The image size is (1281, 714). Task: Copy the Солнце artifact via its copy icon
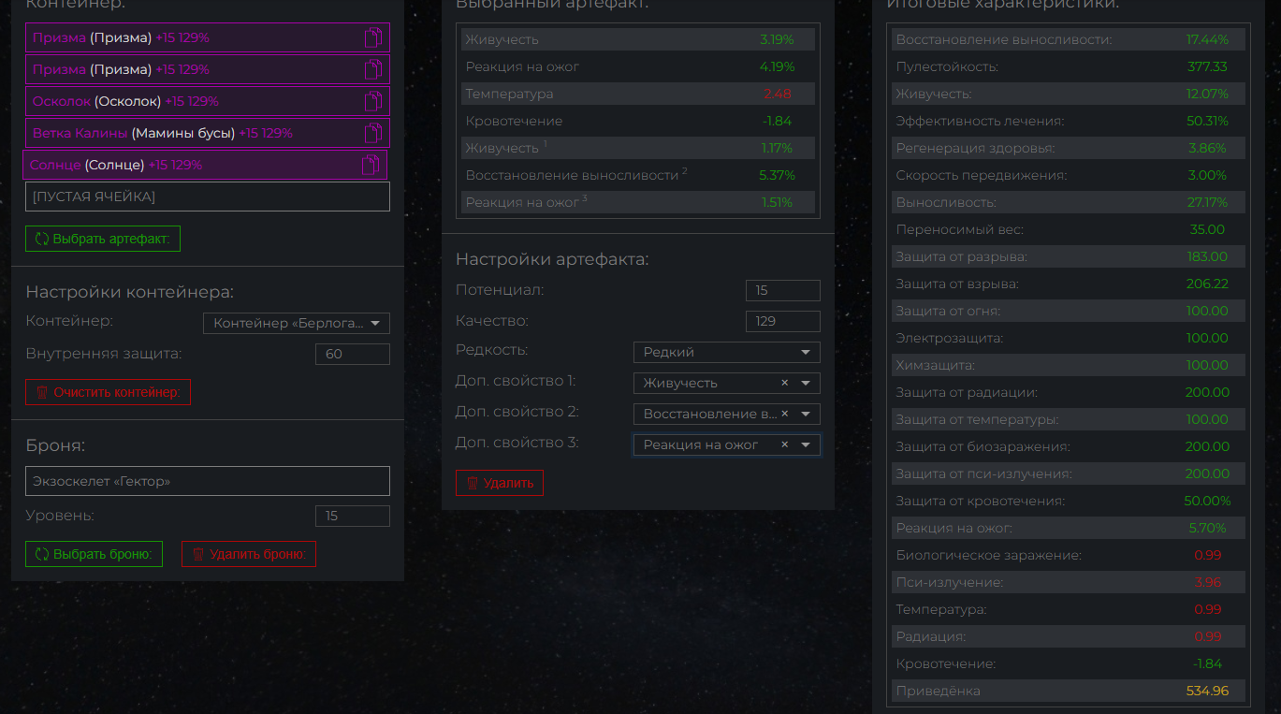pos(371,165)
